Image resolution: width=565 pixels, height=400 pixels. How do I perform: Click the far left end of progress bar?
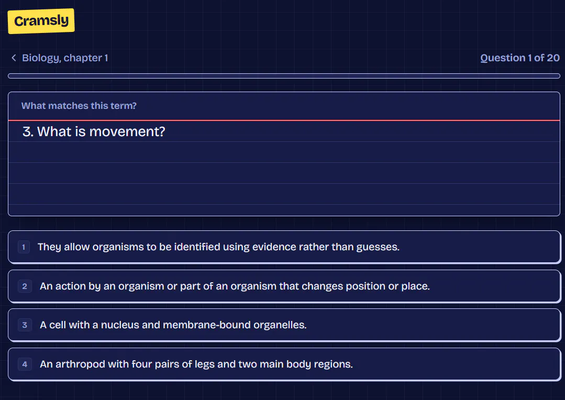tap(11, 76)
